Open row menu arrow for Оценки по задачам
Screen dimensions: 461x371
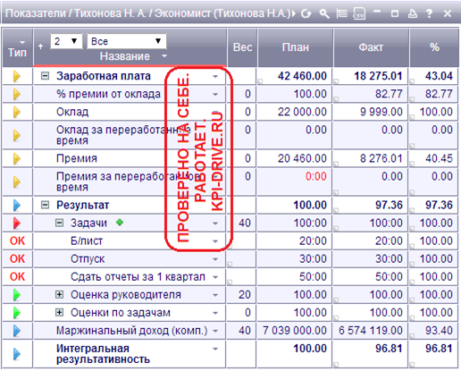[x=215, y=313]
